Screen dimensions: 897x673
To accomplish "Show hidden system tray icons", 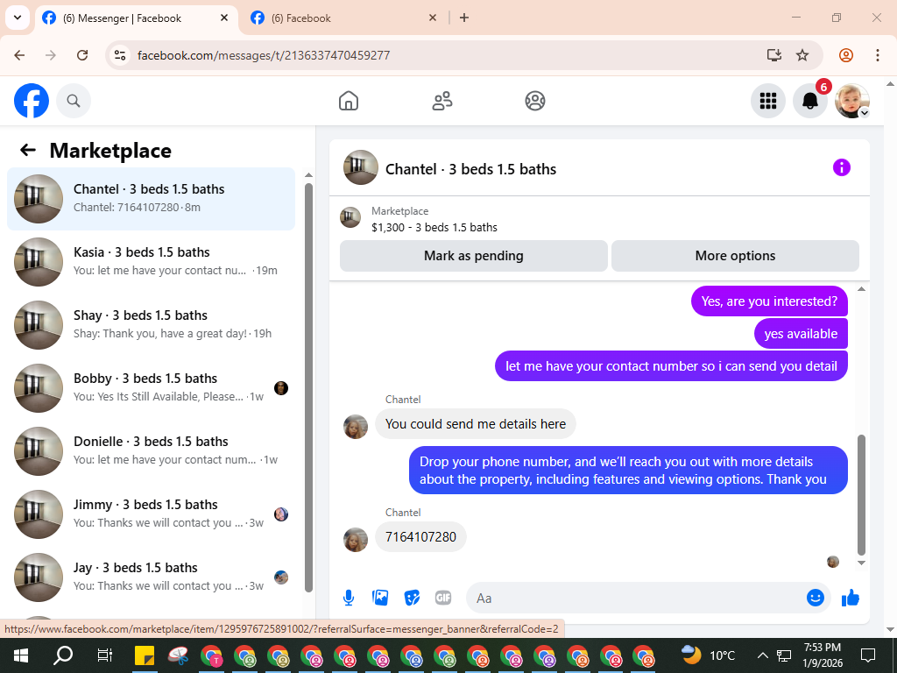I will point(763,655).
